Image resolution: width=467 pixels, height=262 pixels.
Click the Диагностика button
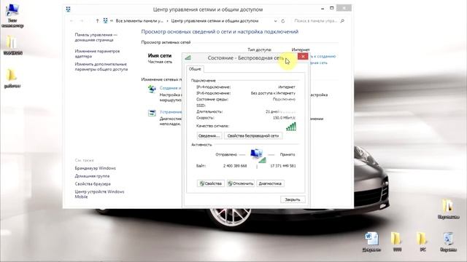270,183
